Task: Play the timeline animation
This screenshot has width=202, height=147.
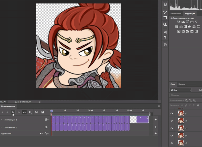Action: click(13, 112)
